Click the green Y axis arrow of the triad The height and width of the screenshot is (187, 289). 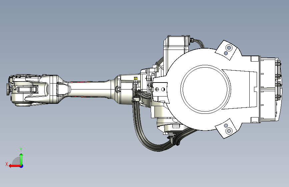click(x=21, y=159)
